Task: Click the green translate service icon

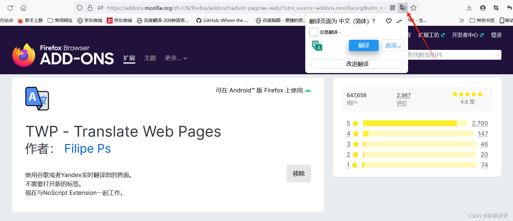Action: click(x=317, y=46)
